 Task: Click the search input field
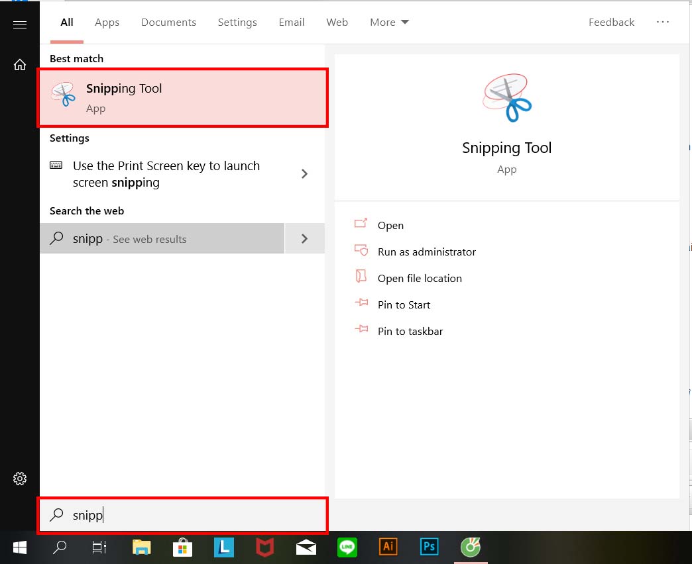(182, 515)
